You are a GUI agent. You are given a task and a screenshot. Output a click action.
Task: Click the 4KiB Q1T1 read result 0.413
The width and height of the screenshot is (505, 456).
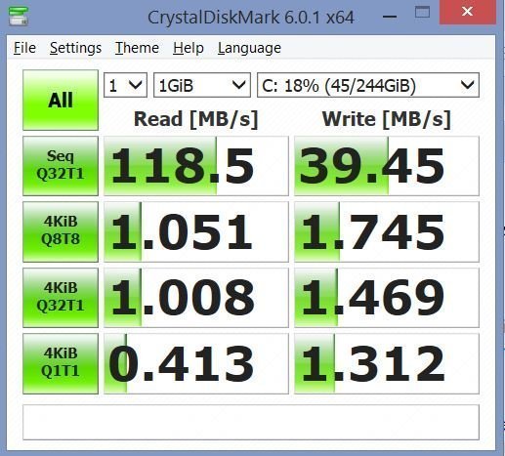point(196,363)
